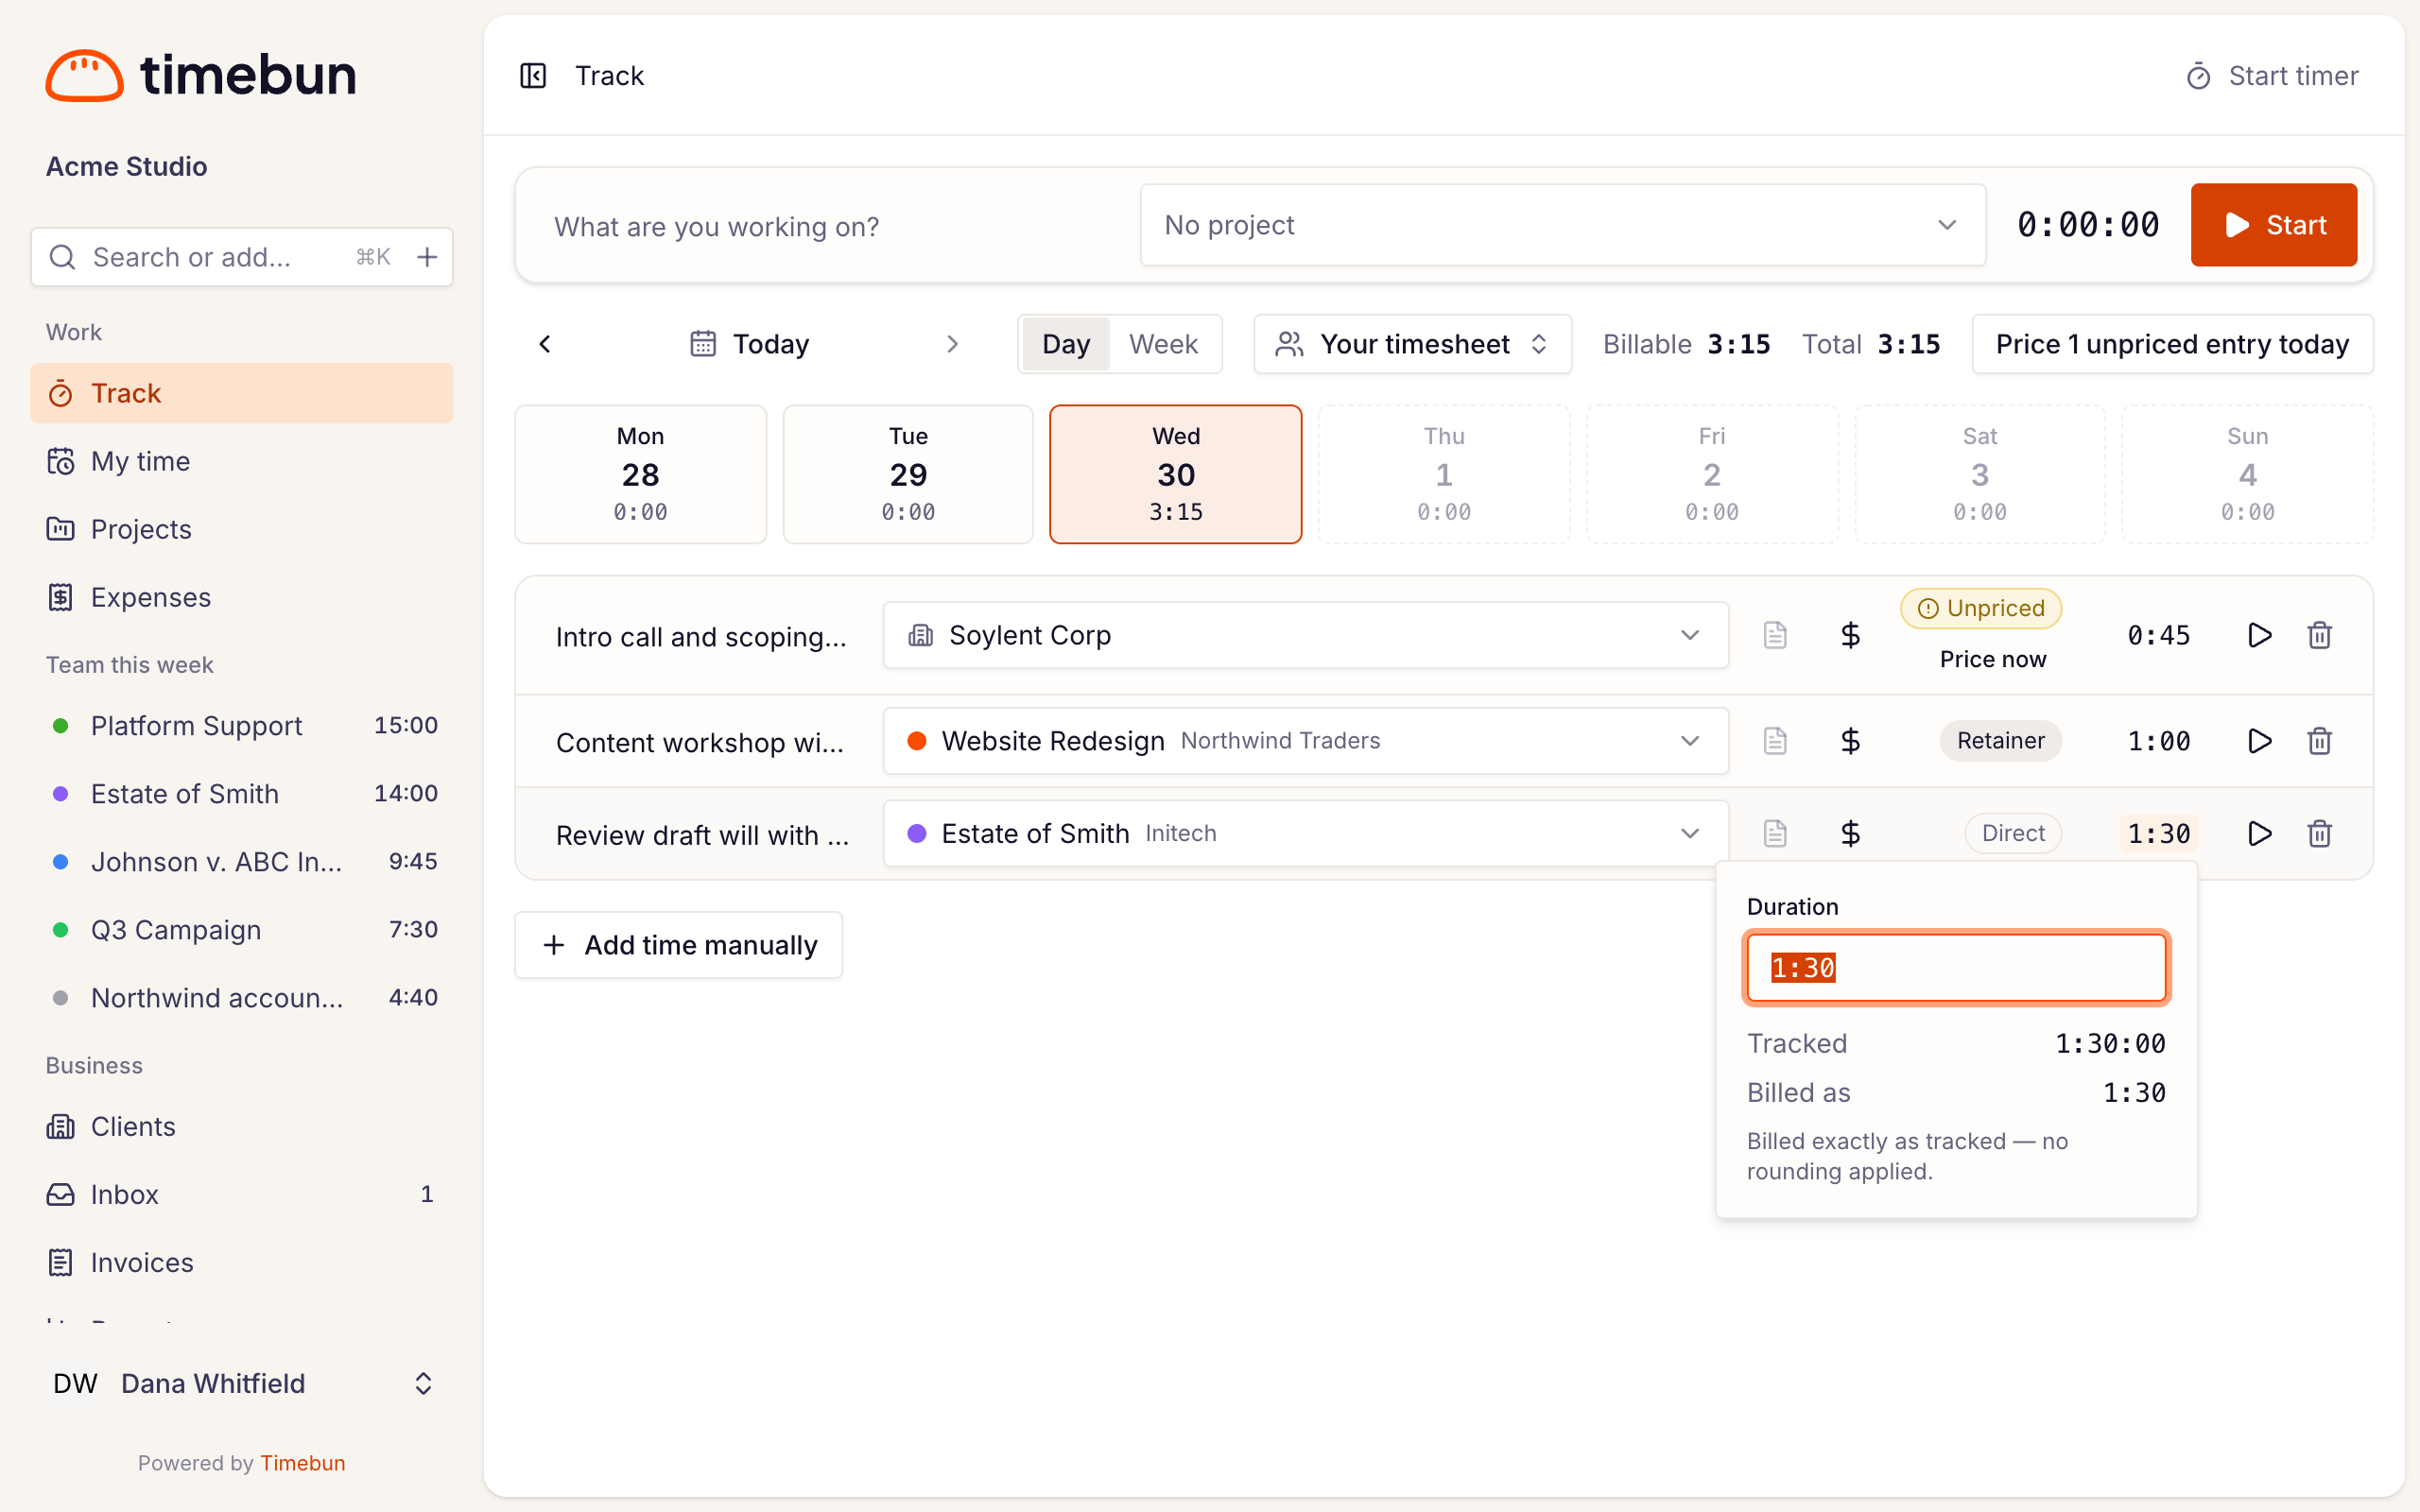Resume timer for Content workshop entry

pos(2259,741)
